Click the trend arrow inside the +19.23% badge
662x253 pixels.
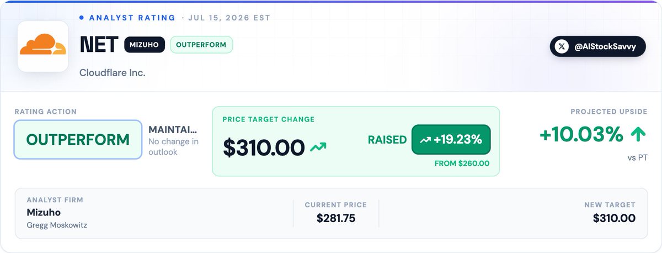[425, 140]
